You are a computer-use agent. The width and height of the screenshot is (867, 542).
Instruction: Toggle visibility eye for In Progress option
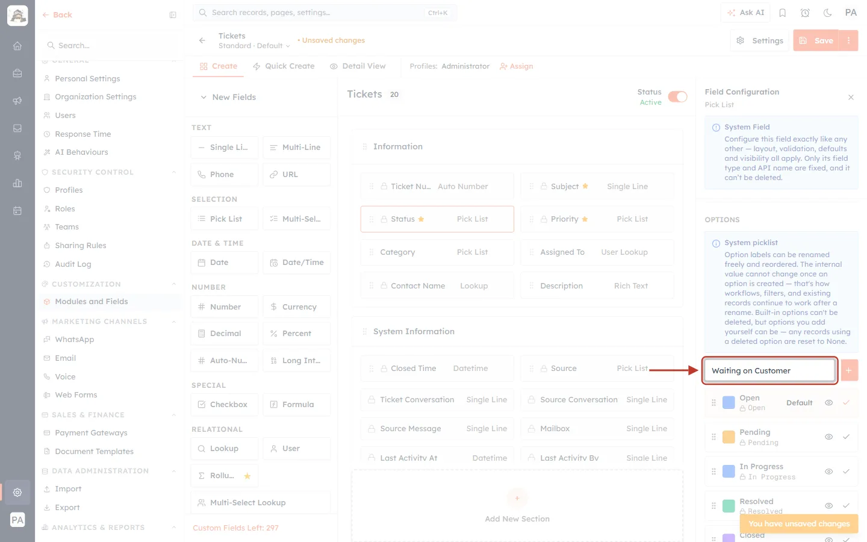828,472
